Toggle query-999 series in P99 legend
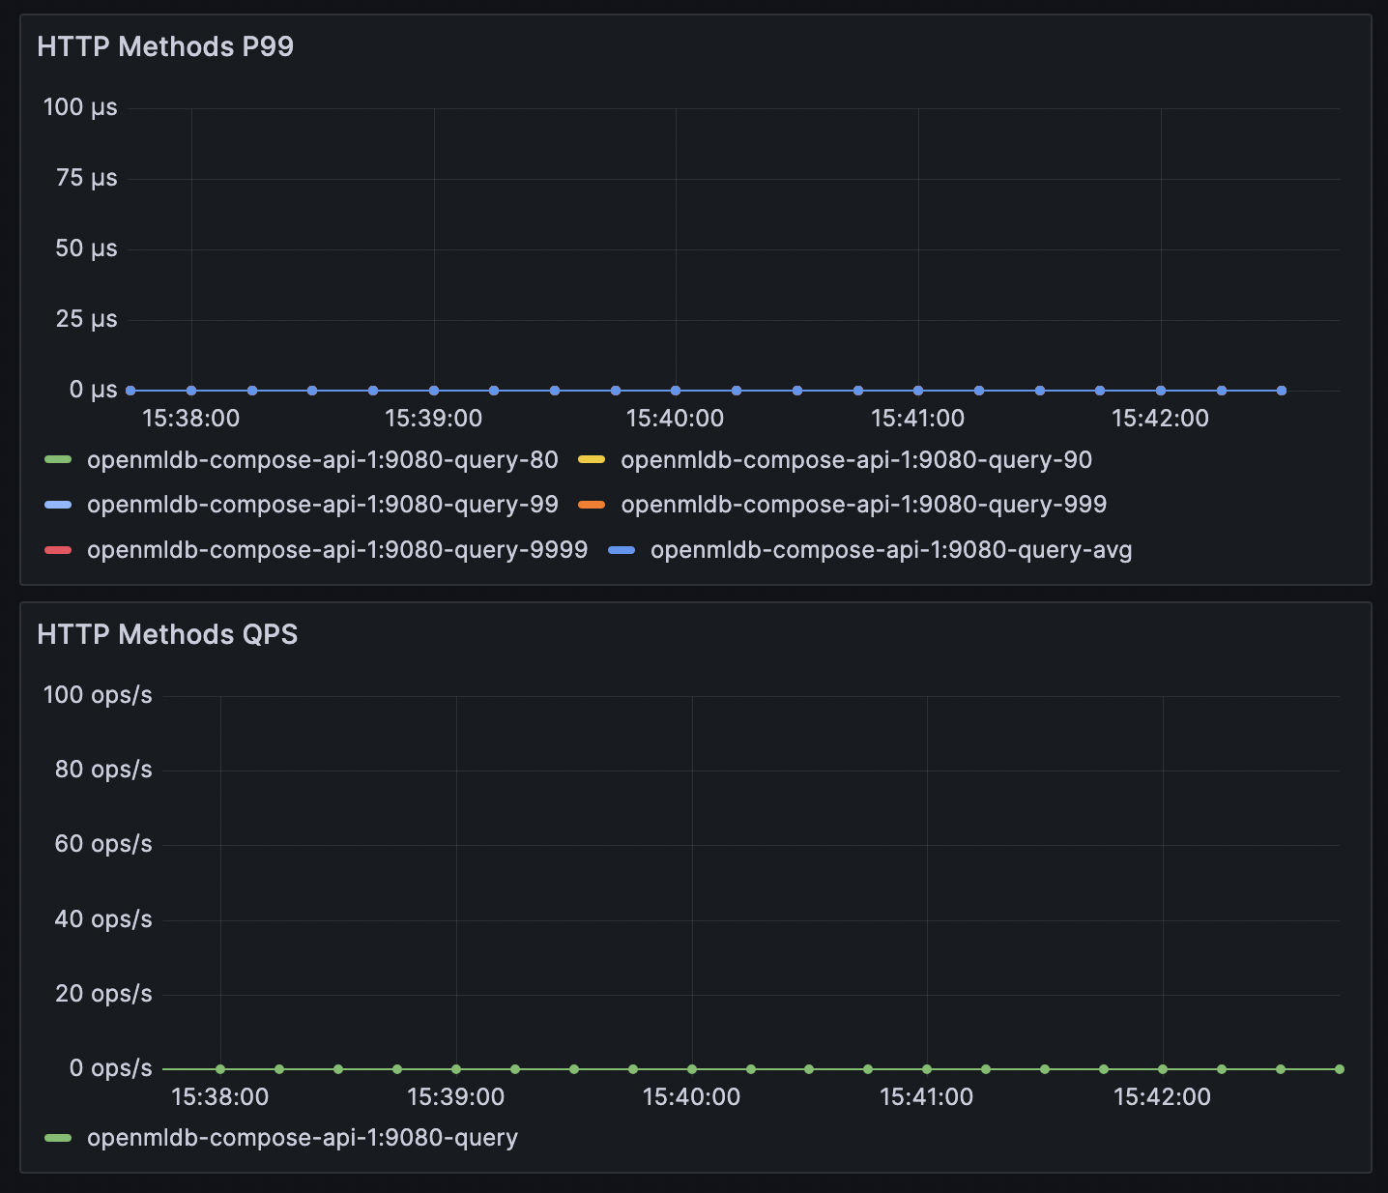Screen dimensions: 1388x1193 (x=864, y=504)
